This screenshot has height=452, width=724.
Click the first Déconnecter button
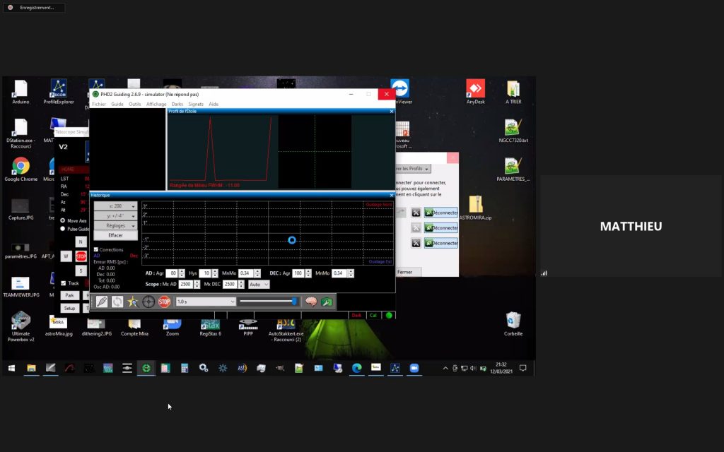tap(441, 213)
